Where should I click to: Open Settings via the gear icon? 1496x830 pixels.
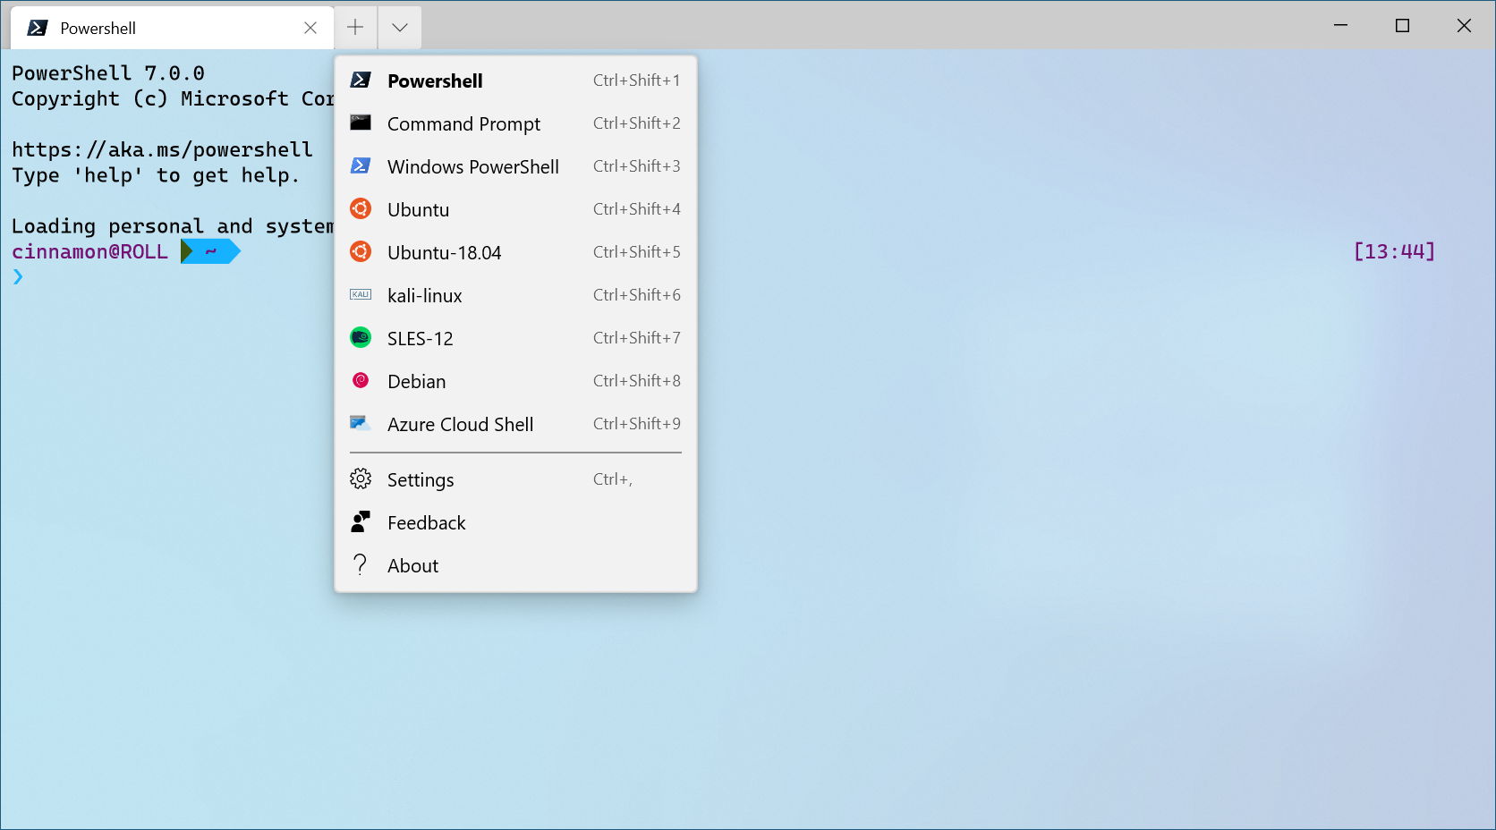click(361, 479)
